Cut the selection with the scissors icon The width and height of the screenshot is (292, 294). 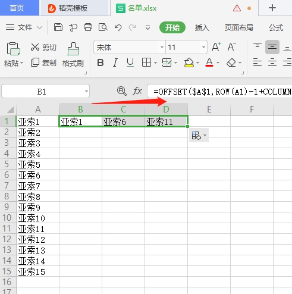(35, 47)
